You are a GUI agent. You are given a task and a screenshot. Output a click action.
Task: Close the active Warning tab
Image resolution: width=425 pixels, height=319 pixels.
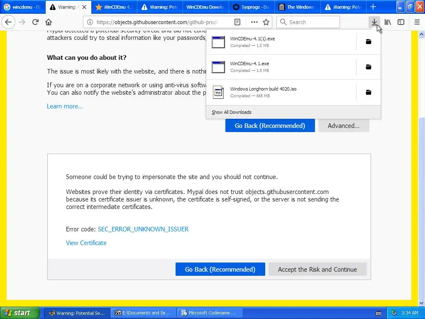pos(84,7)
